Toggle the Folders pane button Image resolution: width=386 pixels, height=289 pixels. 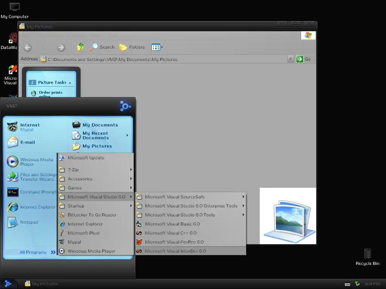tap(132, 47)
